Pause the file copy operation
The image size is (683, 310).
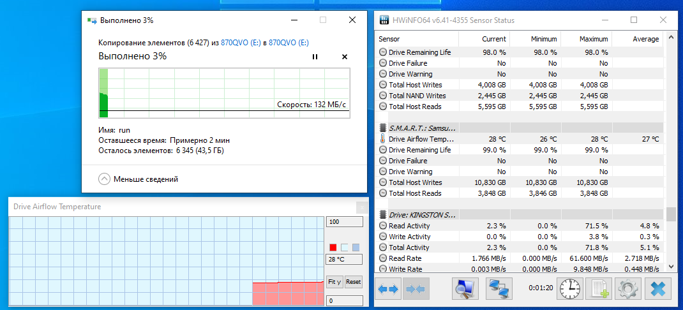(315, 57)
